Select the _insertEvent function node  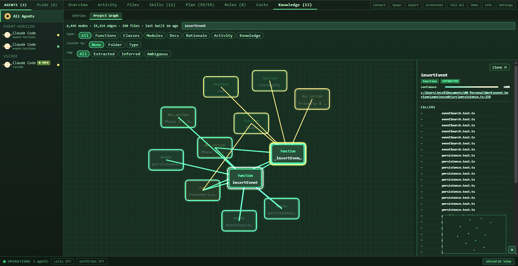coord(288,154)
